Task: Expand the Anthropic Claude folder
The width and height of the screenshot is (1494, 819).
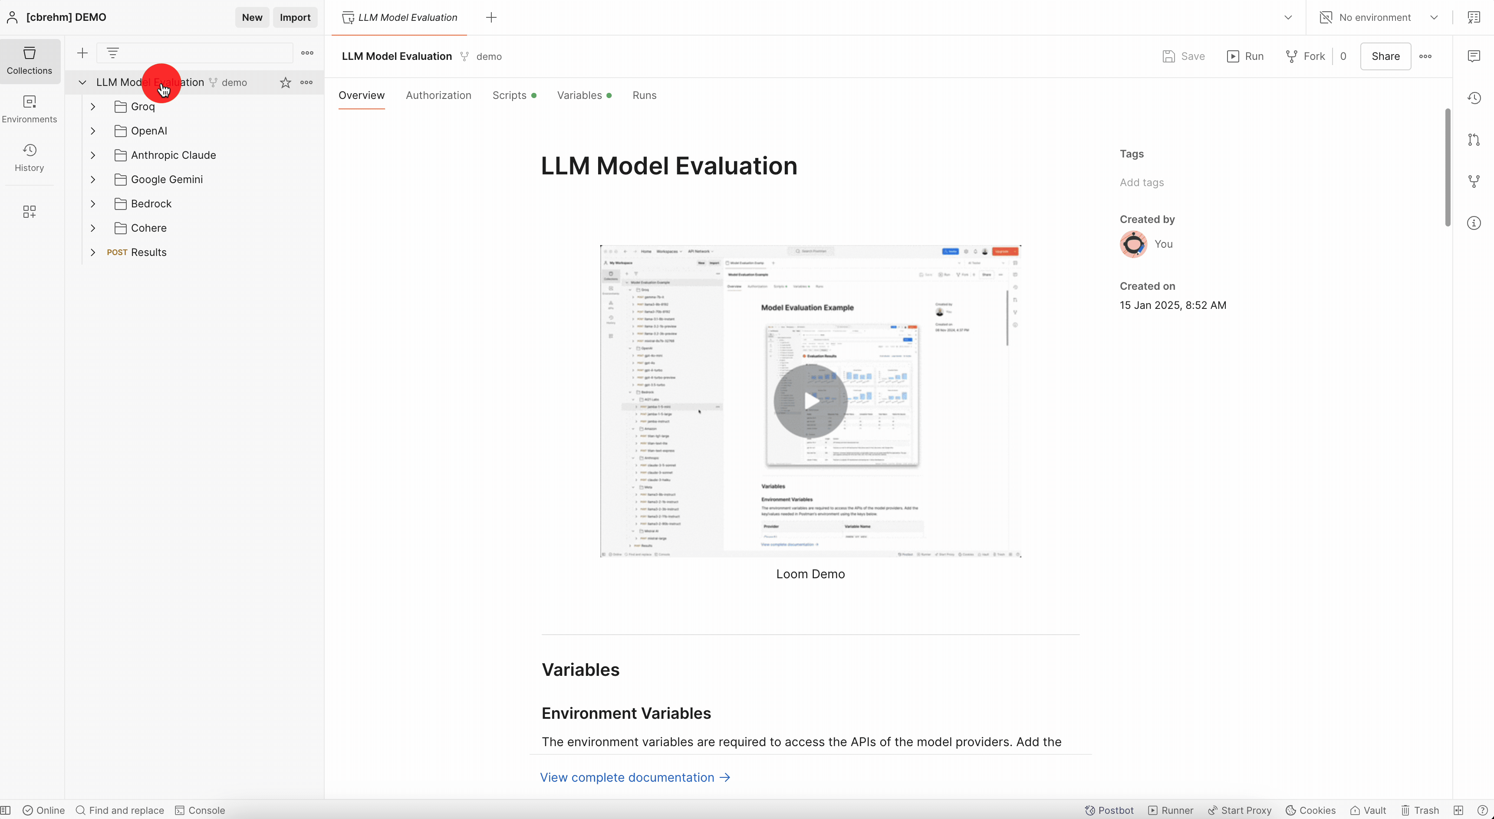Action: pos(93,155)
